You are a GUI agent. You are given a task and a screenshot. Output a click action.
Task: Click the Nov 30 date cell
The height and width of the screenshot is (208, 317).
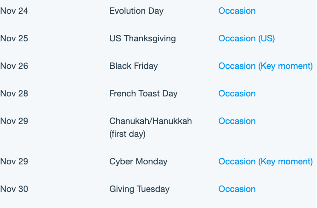click(14, 189)
